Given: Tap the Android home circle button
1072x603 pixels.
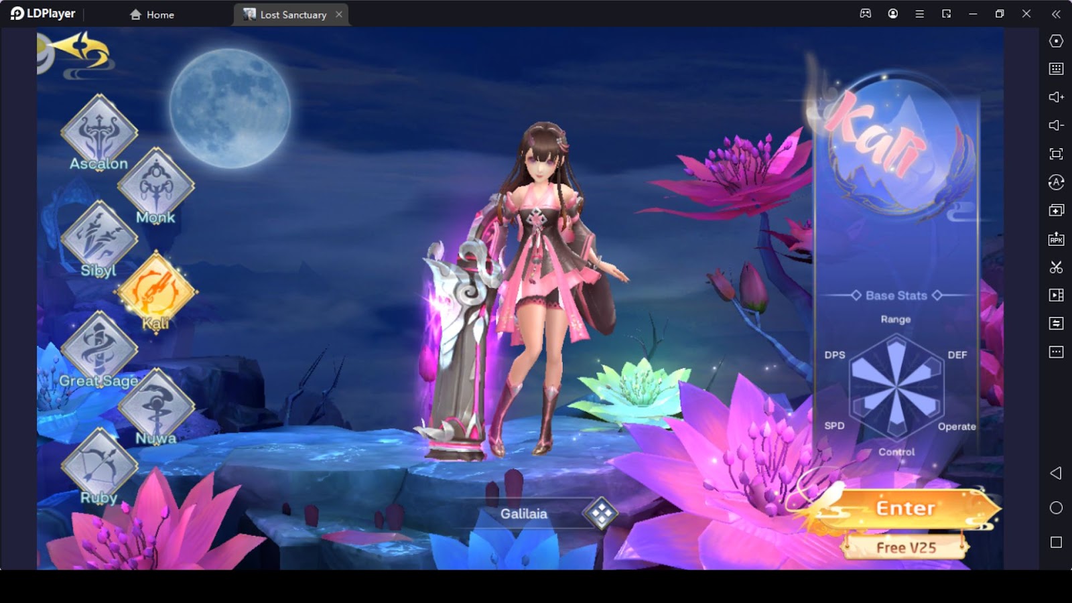Looking at the screenshot, I should (x=1057, y=508).
